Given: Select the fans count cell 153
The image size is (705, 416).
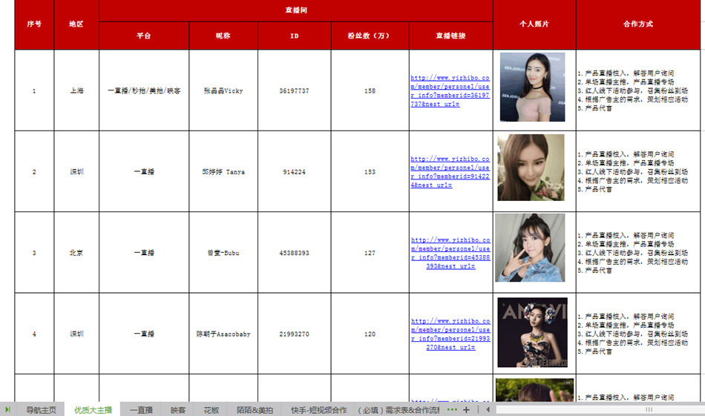Looking at the screenshot, I should click(x=370, y=171).
